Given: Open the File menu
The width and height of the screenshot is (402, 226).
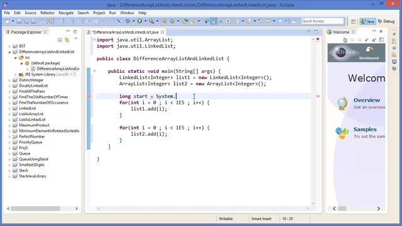Looking at the screenshot, I should click(7, 13).
